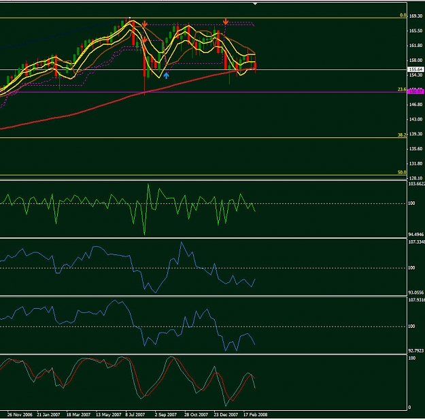The height and width of the screenshot is (419, 425).
Task: Click the current price label 155.64
Action: point(415,69)
